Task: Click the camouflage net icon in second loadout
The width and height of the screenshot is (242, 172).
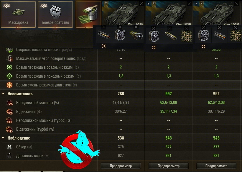Action: pos(186,36)
